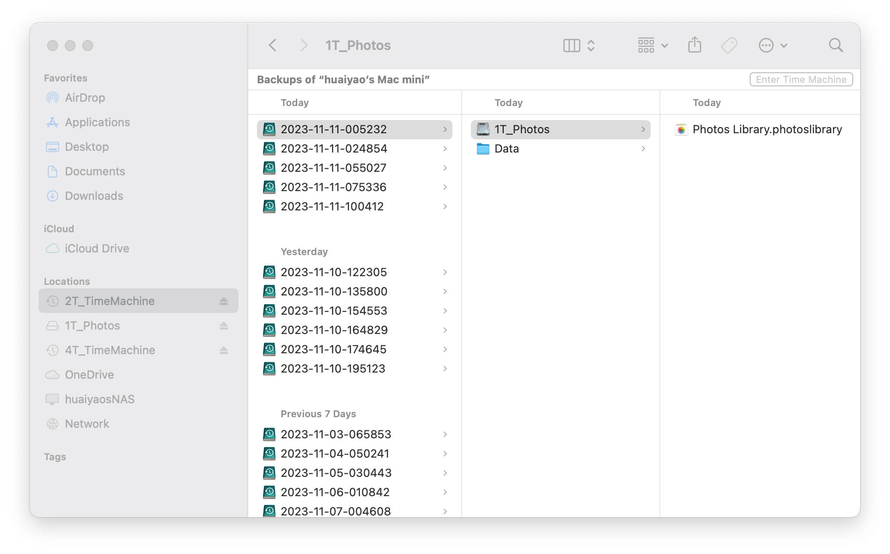Select backup 2023-11-10-174645
890x554 pixels.
[354, 349]
